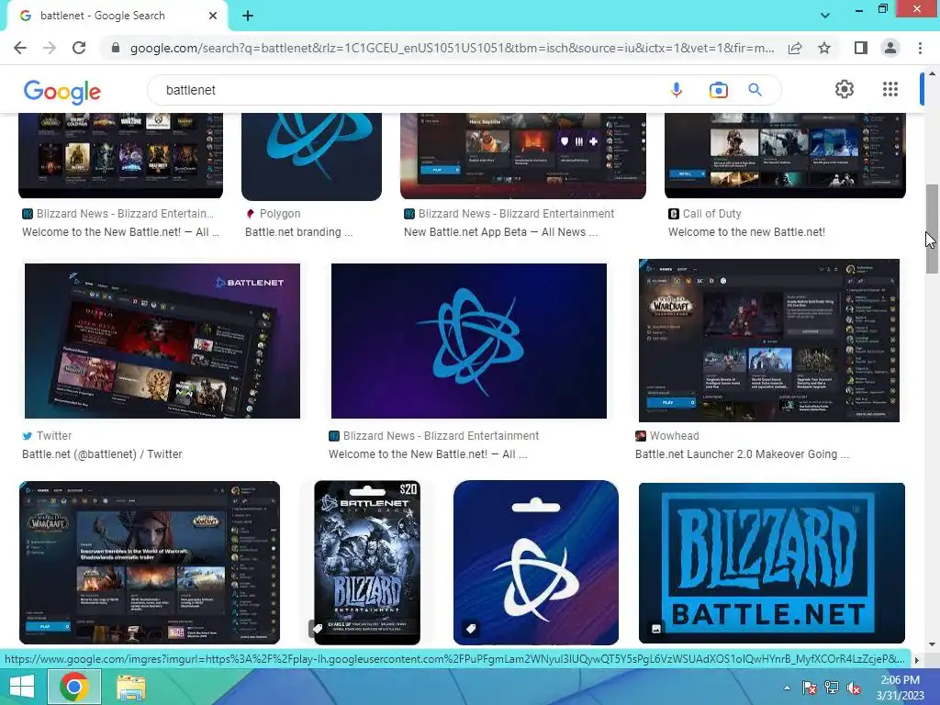This screenshot has height=705, width=940.
Task: Click the padlock site info icon
Action: [x=115, y=48]
